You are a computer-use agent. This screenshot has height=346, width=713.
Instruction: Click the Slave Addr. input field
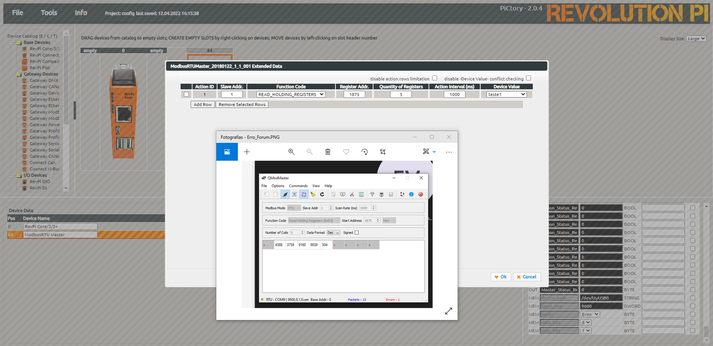pos(232,94)
